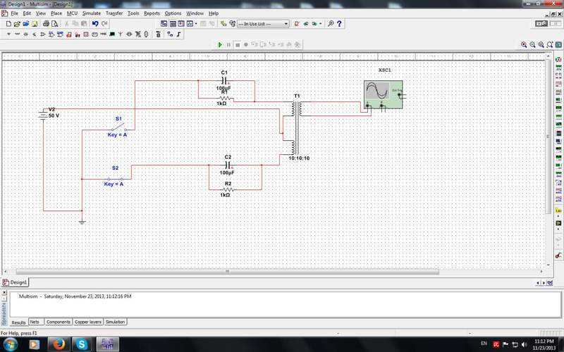The height and width of the screenshot is (352, 564).
Task: Switch to the Components spreadsheet tab
Action: (59, 322)
